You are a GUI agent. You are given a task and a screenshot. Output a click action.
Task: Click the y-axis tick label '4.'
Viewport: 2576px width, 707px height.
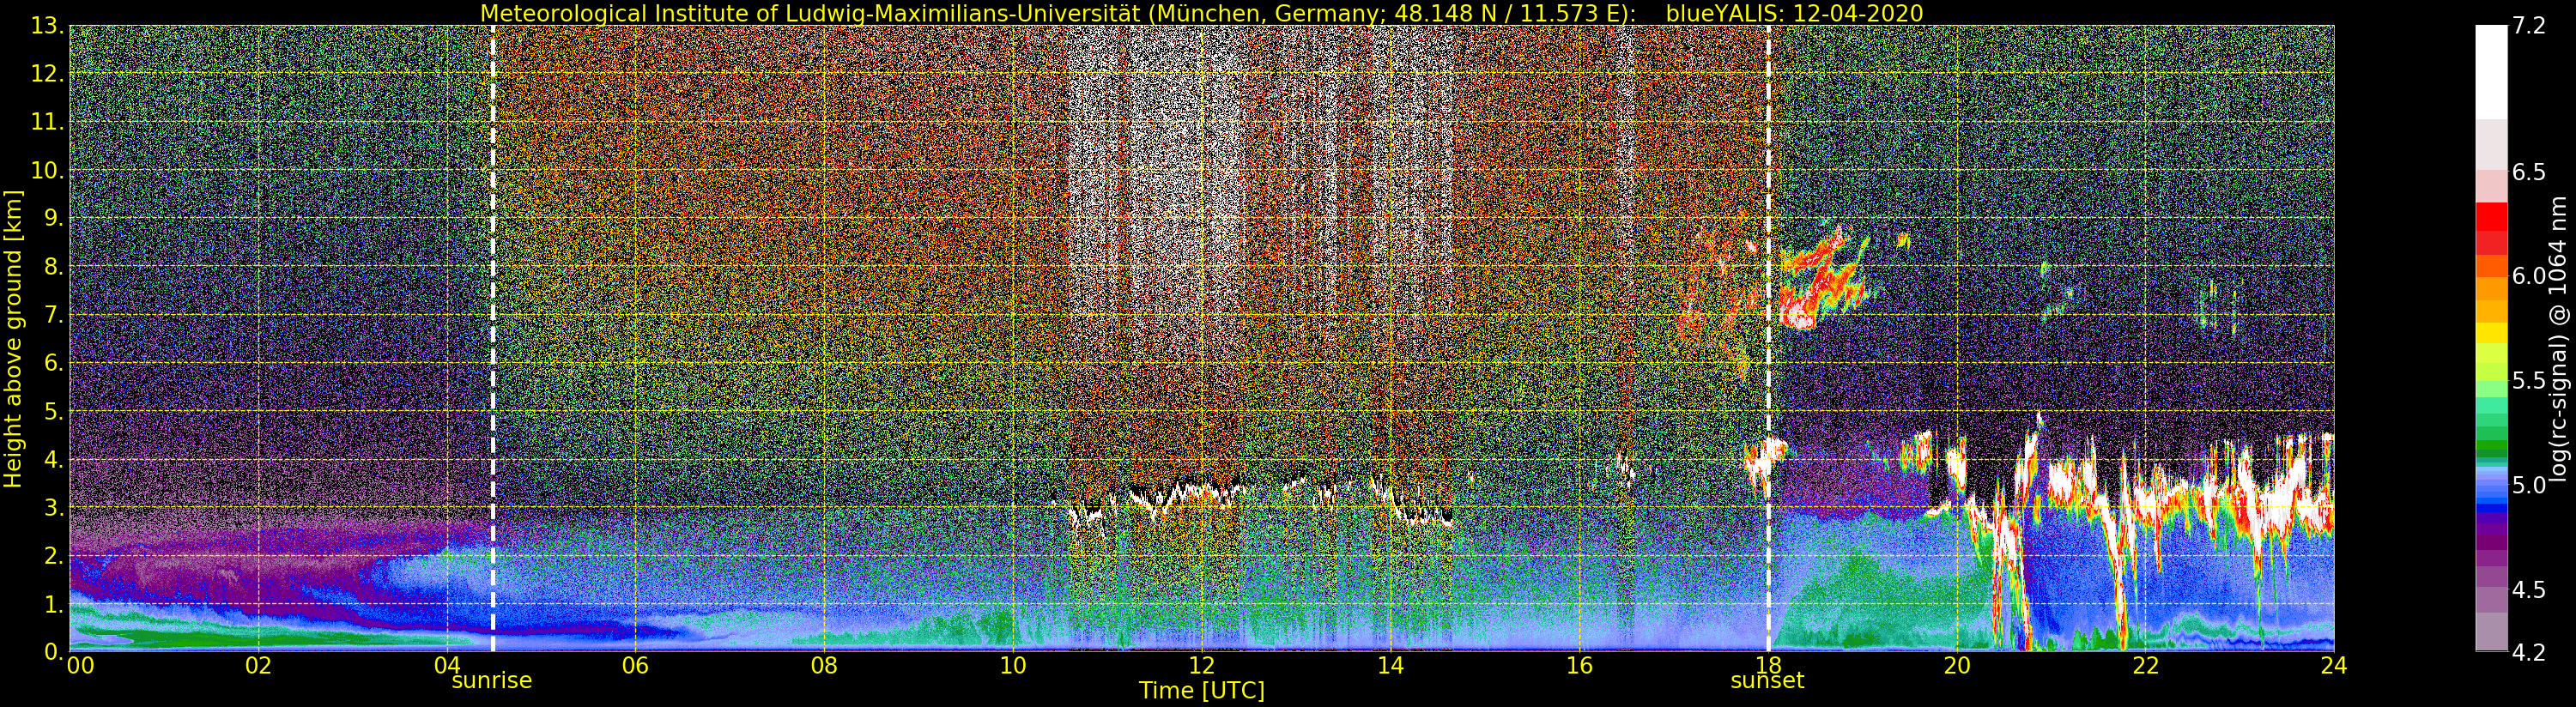coord(53,459)
